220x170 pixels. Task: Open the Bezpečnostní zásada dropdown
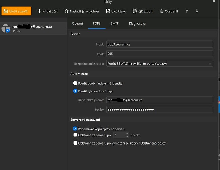[160, 63]
